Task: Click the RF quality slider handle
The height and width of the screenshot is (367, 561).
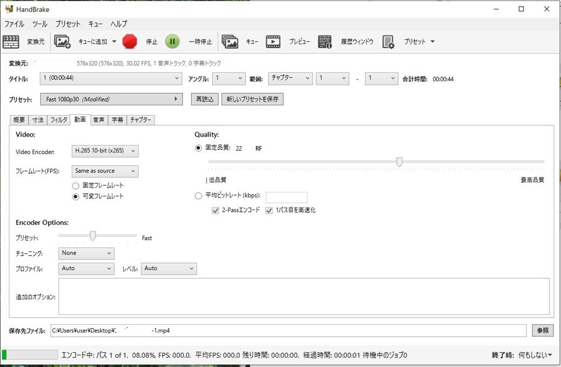Action: tap(399, 162)
